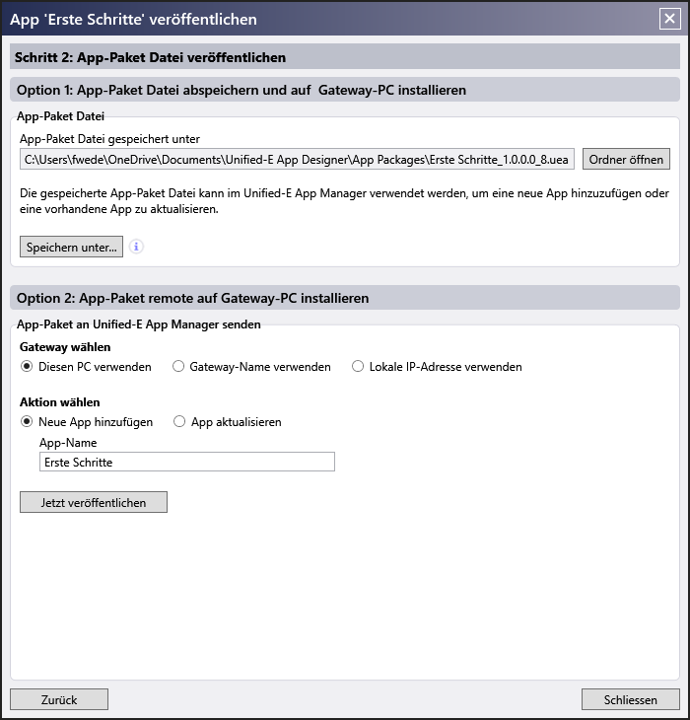Click the App-Paket file path field
Screen dimensions: 690x720
(x=297, y=159)
